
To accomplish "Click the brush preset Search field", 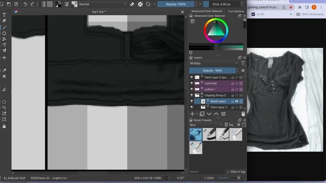I will point(207,172).
